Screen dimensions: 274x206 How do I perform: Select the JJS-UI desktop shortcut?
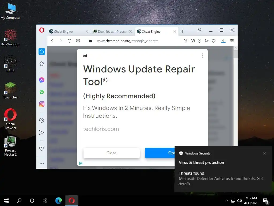10,64
